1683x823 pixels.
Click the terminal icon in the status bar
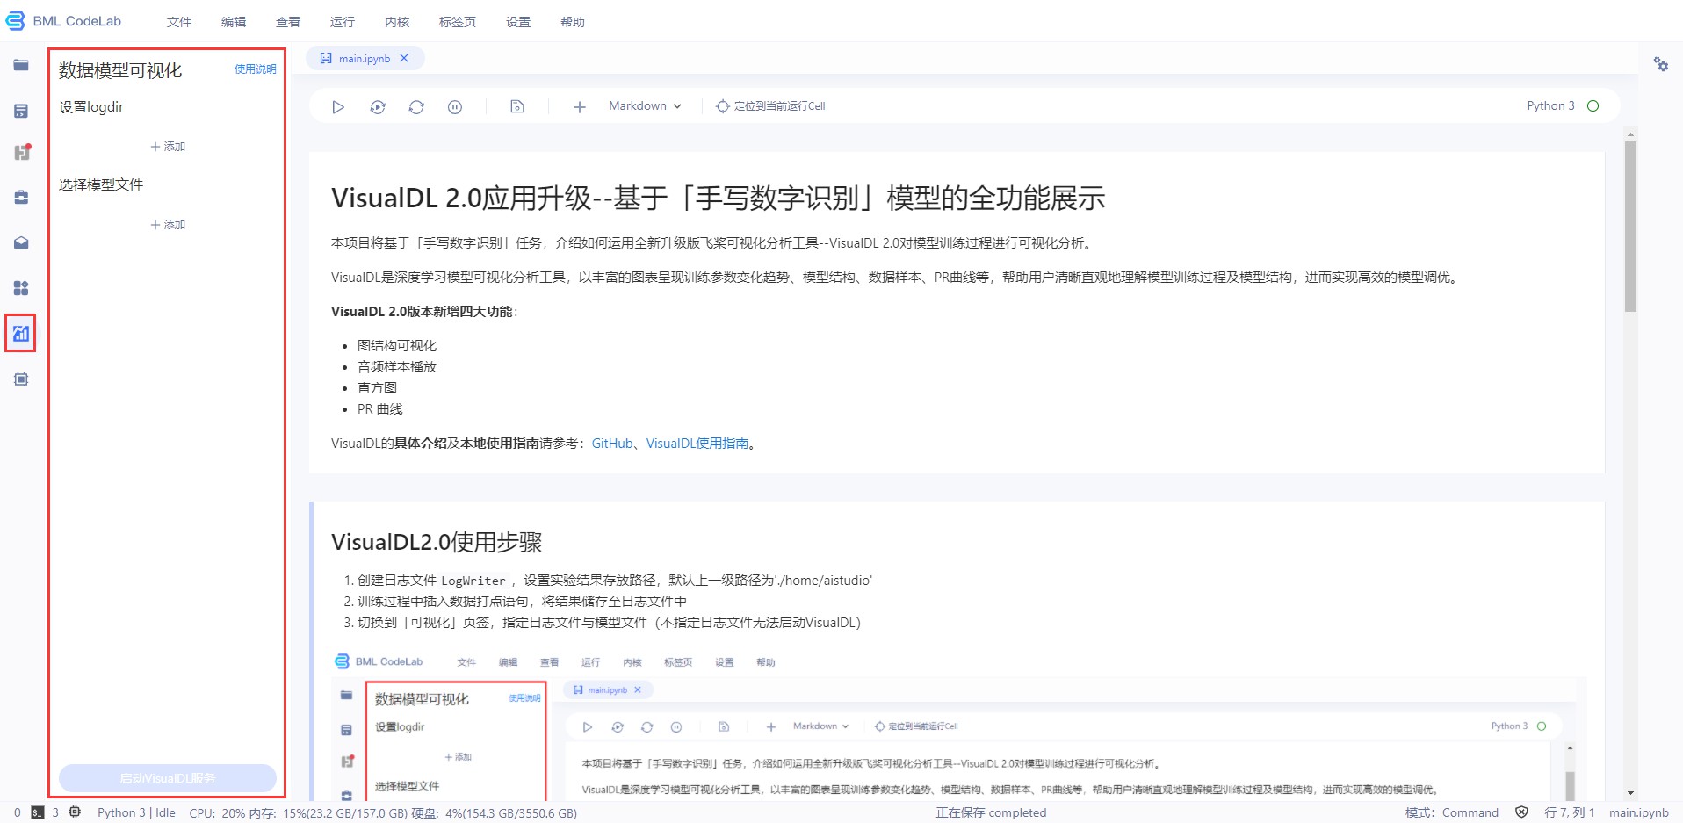tap(38, 812)
